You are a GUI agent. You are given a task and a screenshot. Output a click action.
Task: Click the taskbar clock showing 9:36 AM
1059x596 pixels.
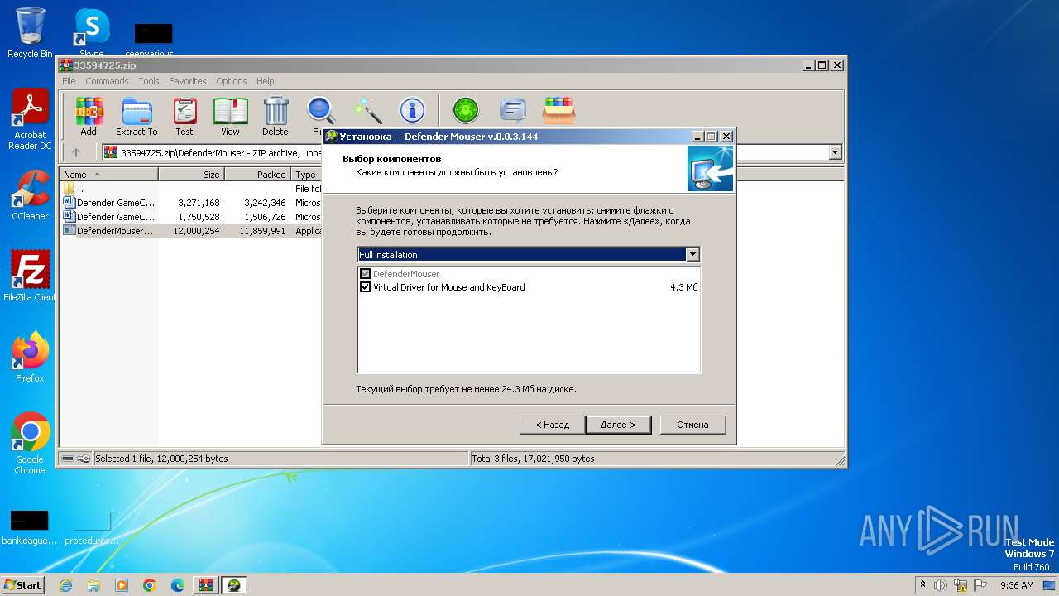coord(1017,585)
